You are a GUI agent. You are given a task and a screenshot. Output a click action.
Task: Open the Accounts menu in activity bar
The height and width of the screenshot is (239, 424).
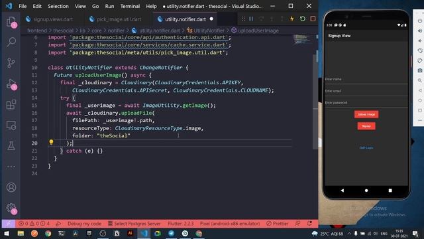coord(11,187)
